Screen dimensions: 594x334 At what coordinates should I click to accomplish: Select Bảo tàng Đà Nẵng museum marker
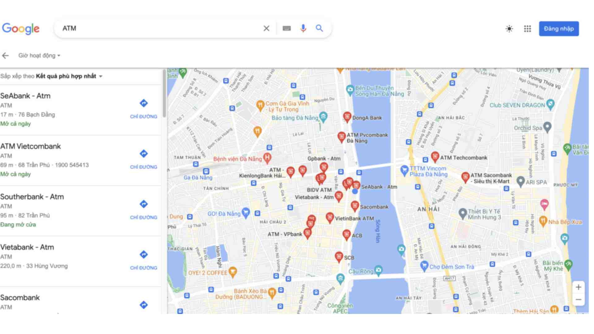(323, 117)
